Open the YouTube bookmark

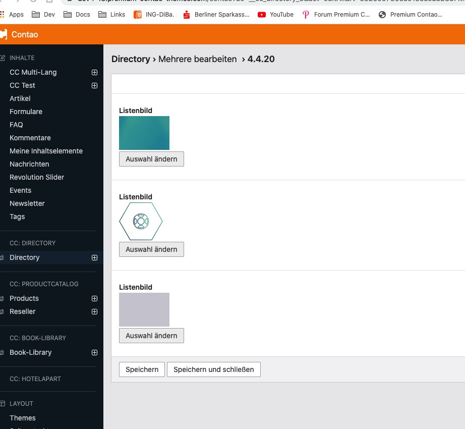click(275, 15)
